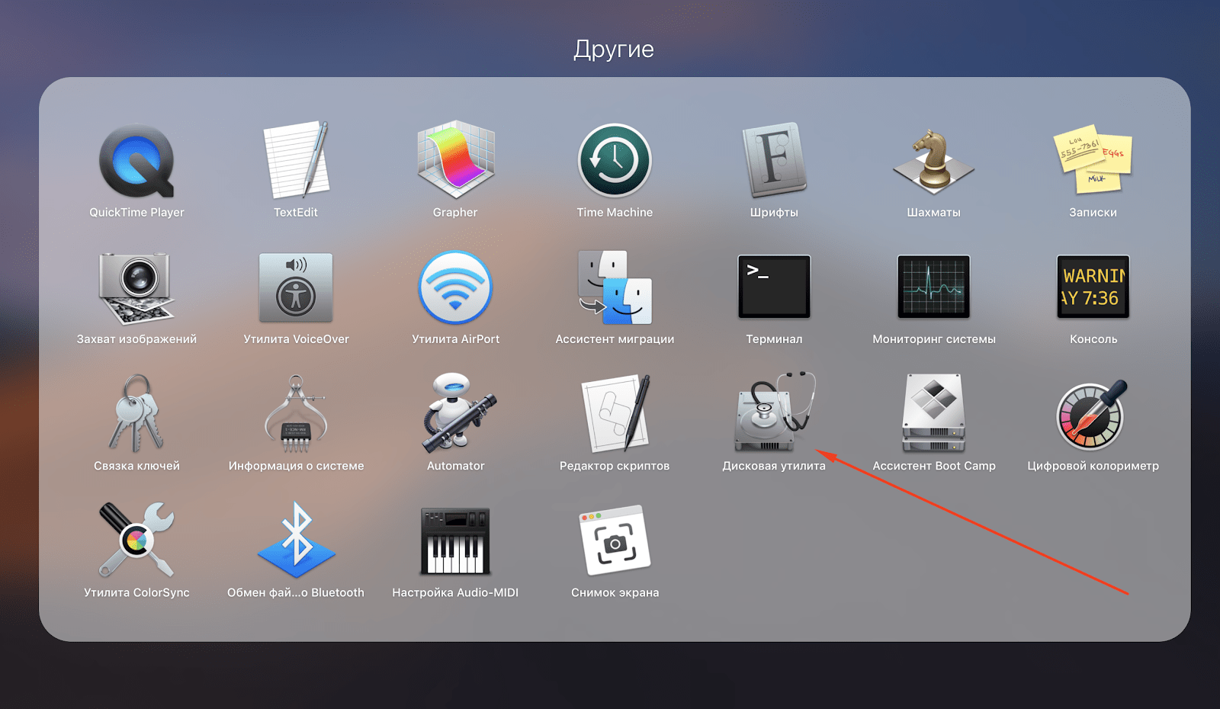Open Утилита VoiceOver
Image resolution: width=1220 pixels, height=709 pixels.
coord(296,288)
